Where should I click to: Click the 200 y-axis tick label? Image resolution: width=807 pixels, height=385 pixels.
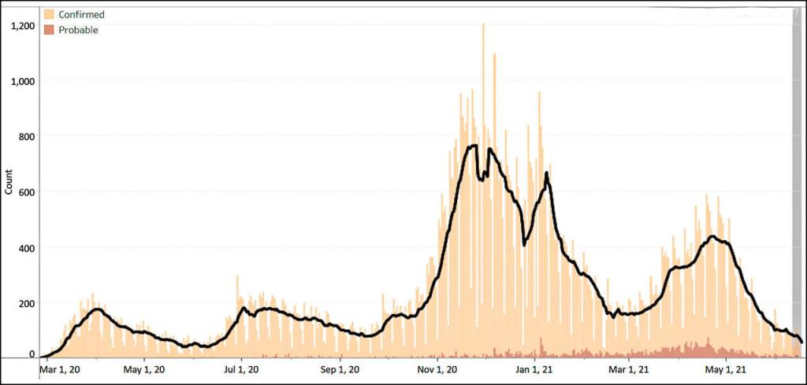point(28,302)
